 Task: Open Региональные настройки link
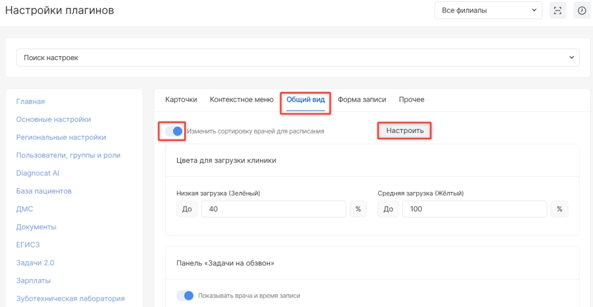[61, 137]
